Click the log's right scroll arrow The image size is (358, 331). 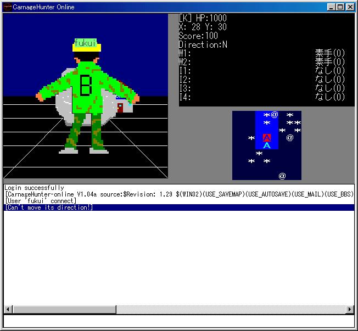[350, 310]
